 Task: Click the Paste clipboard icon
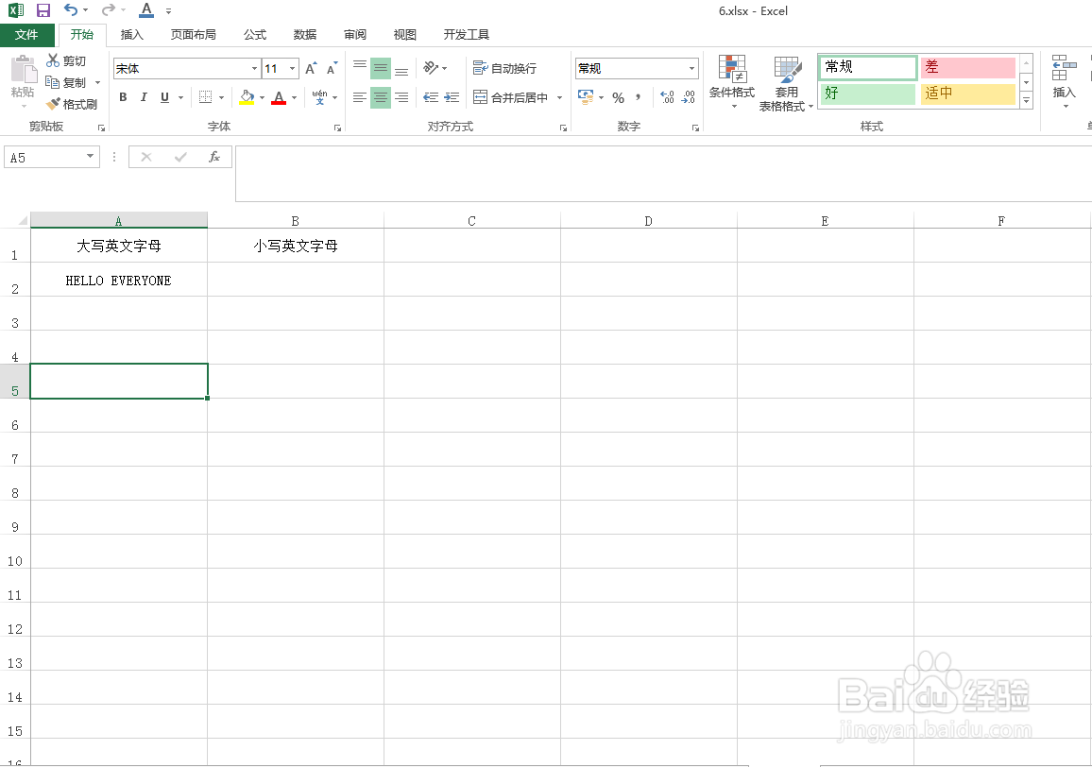[24, 70]
